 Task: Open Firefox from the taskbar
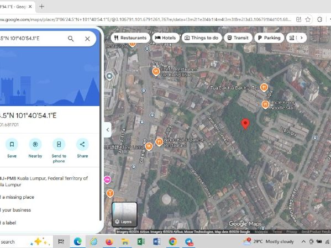point(109,241)
